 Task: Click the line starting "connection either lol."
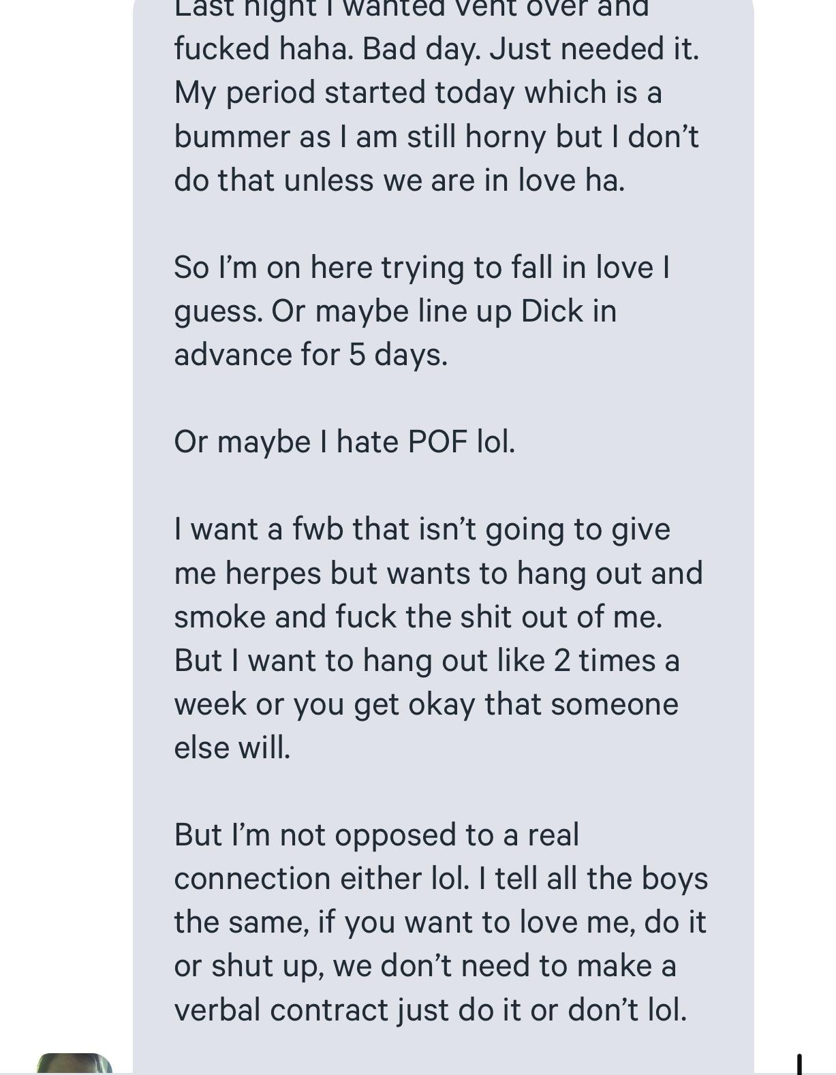pos(441,878)
